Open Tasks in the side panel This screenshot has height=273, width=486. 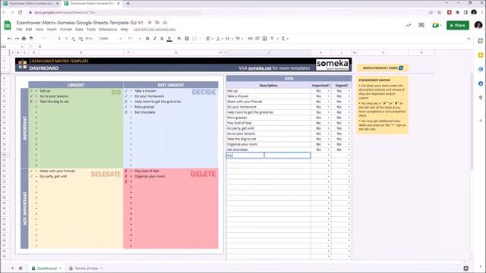[481, 69]
